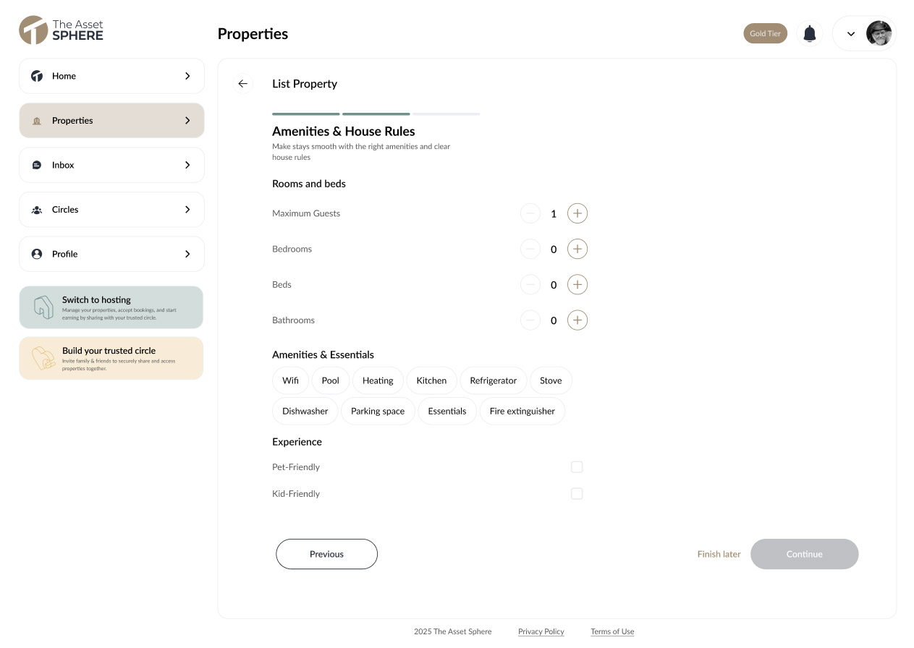This screenshot has width=914, height=648.
Task: Click the third progress step bar
Action: [x=447, y=114]
